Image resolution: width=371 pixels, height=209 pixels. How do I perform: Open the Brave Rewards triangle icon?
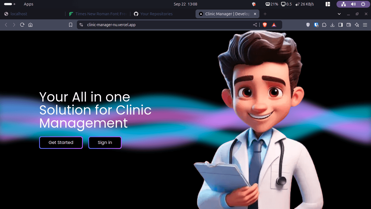coord(274,25)
